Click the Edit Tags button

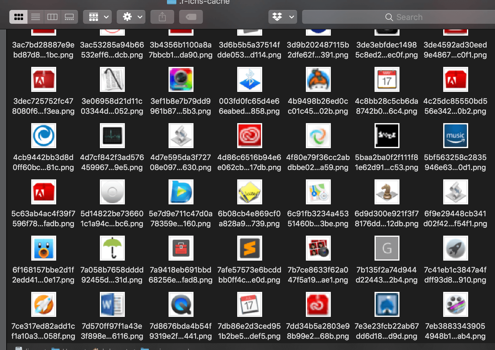(x=191, y=17)
